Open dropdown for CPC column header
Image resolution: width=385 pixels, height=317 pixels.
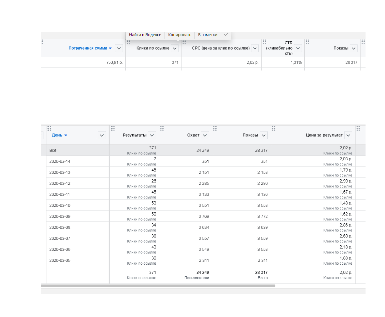[255, 48]
